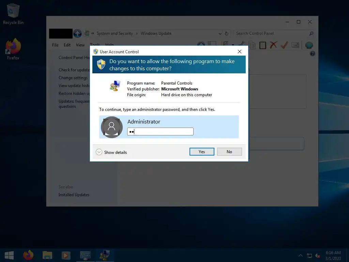Click the network tray icon
The width and height of the screenshot is (349, 262).
[x=309, y=256]
